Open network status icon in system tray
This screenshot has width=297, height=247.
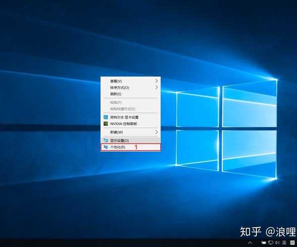(270, 243)
